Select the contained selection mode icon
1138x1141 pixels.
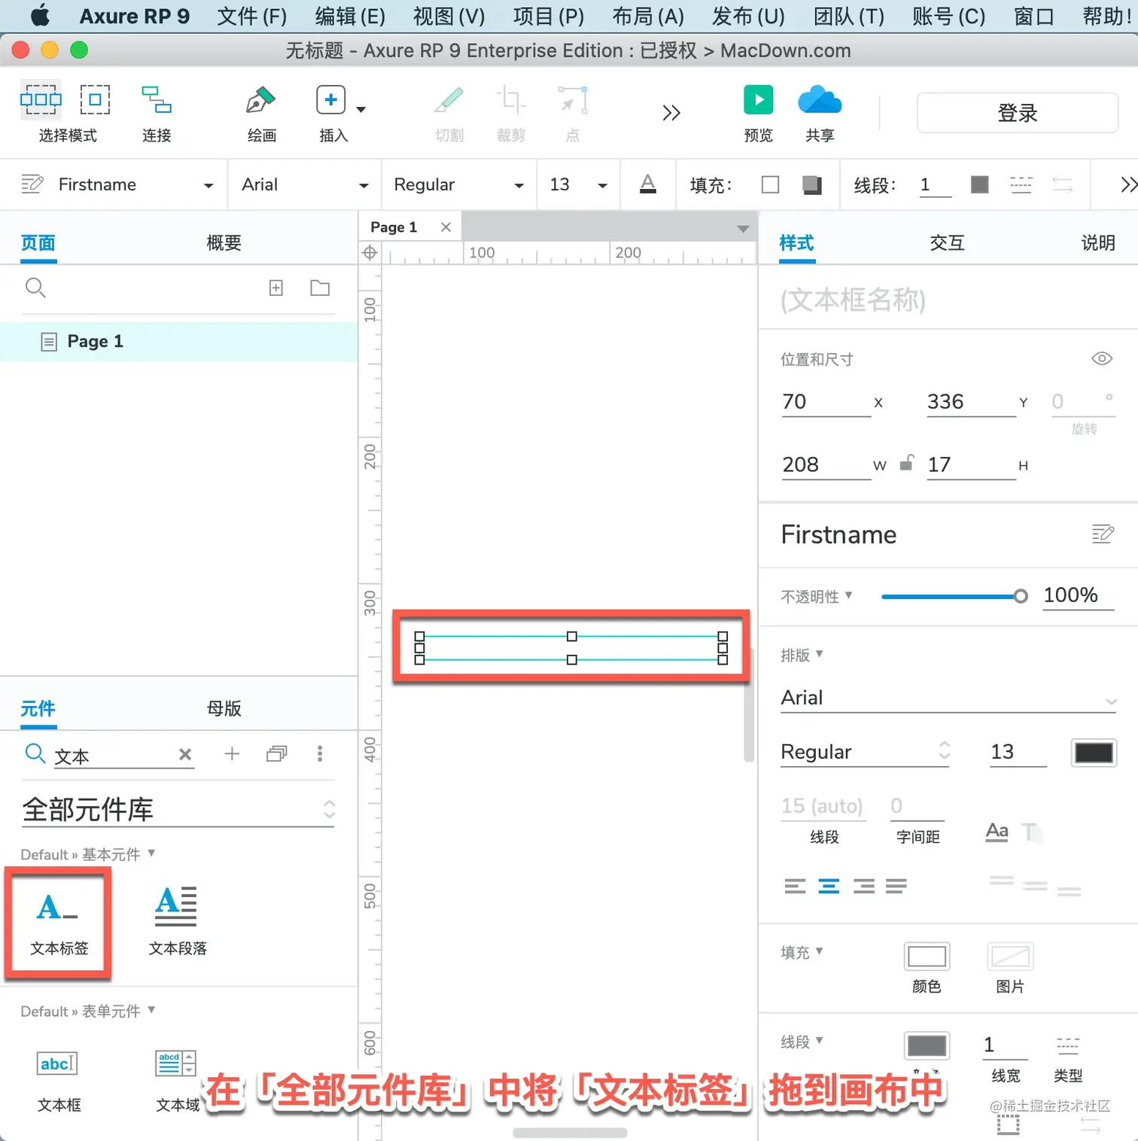[95, 99]
